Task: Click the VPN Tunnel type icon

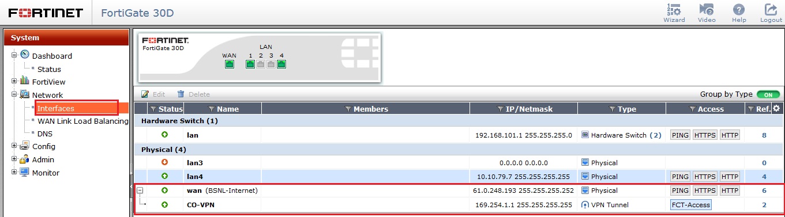Action: pyautogui.click(x=585, y=204)
